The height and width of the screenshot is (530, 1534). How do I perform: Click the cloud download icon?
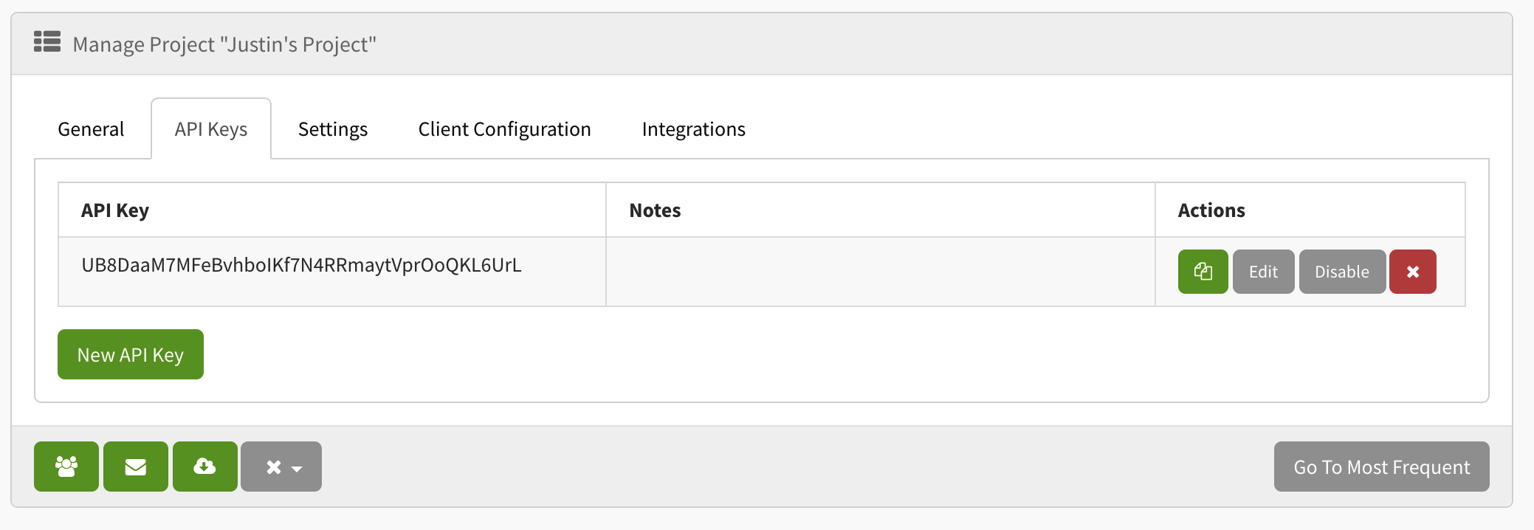(x=205, y=466)
